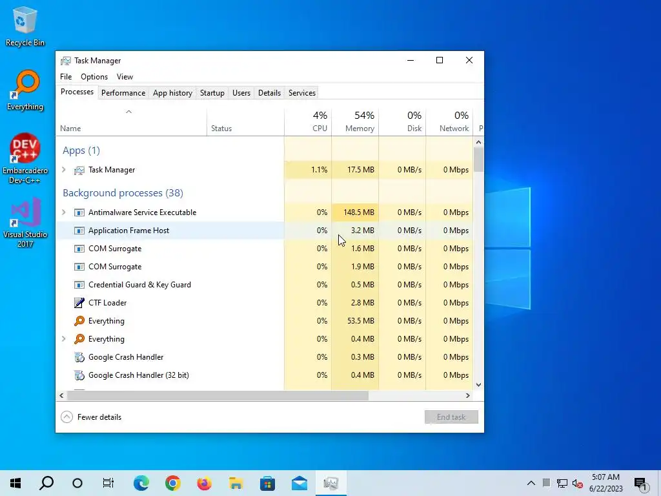Viewport: 661px width, 496px height.
Task: Select the 148.5 MB memory cell
Action: 355,212
